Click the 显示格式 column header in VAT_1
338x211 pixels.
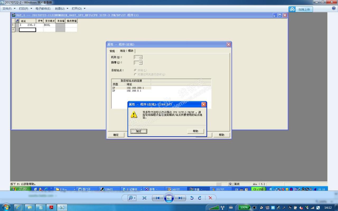[50, 21]
